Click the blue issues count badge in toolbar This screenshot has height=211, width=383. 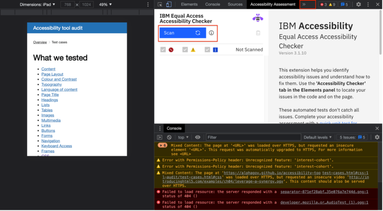coord(344,4)
